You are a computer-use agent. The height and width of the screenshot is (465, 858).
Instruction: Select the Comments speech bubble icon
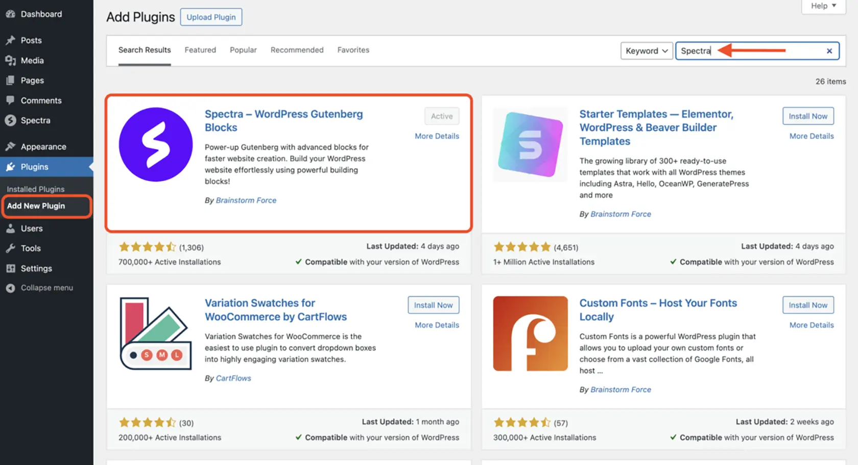tap(10, 100)
